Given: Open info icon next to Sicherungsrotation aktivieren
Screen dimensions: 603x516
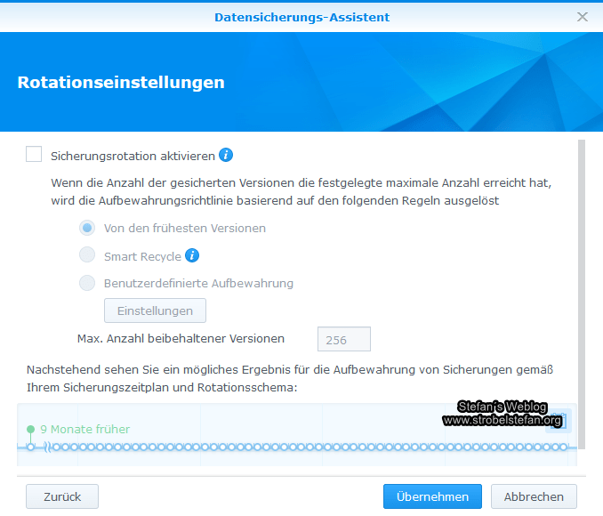Looking at the screenshot, I should click(226, 155).
